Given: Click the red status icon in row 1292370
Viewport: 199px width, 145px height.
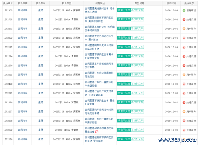Looking at the screenshot, I should pyautogui.click(x=184, y=102).
